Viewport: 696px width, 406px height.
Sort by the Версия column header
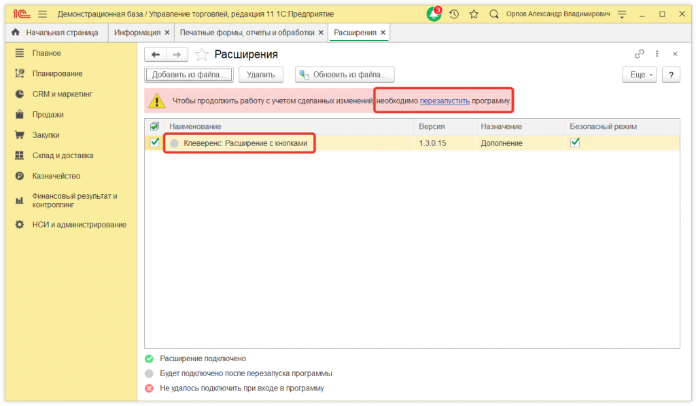coord(432,126)
